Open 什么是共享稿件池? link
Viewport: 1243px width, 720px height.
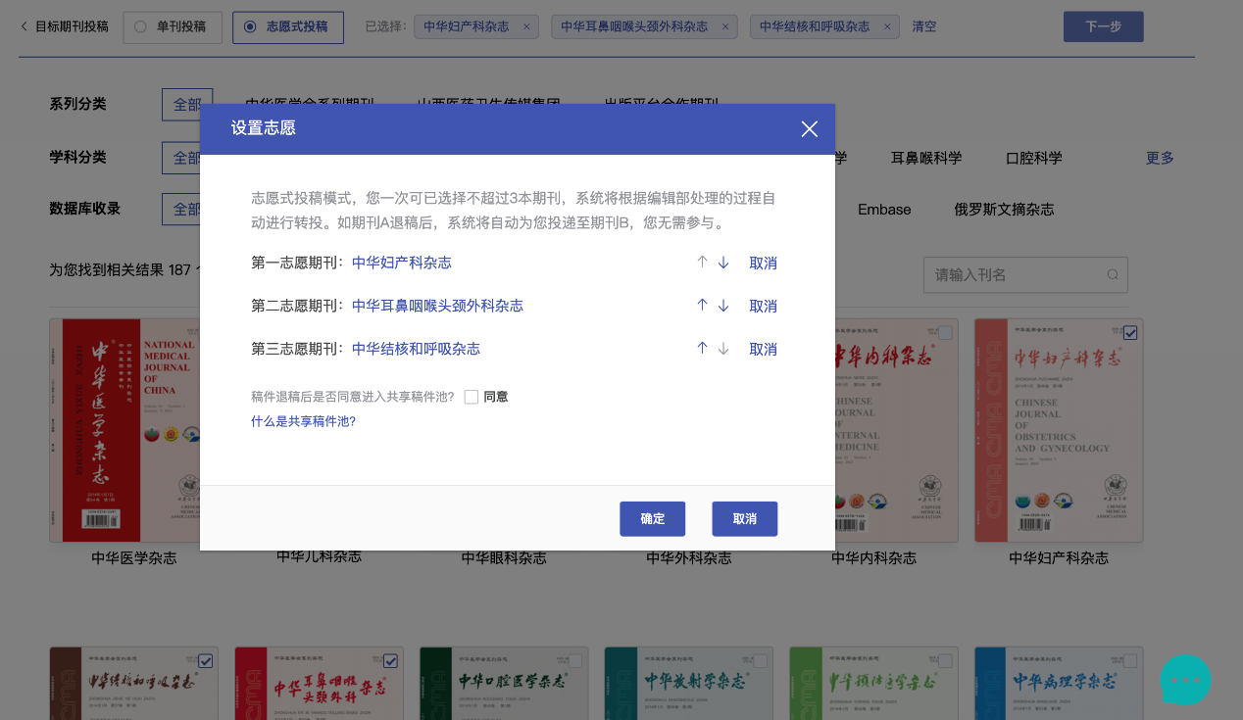(303, 421)
